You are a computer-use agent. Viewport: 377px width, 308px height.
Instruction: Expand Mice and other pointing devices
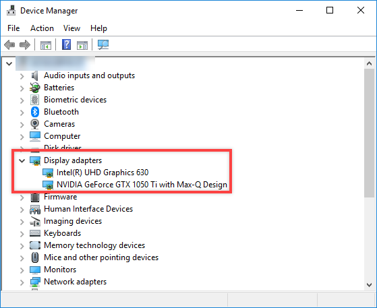[x=22, y=258]
